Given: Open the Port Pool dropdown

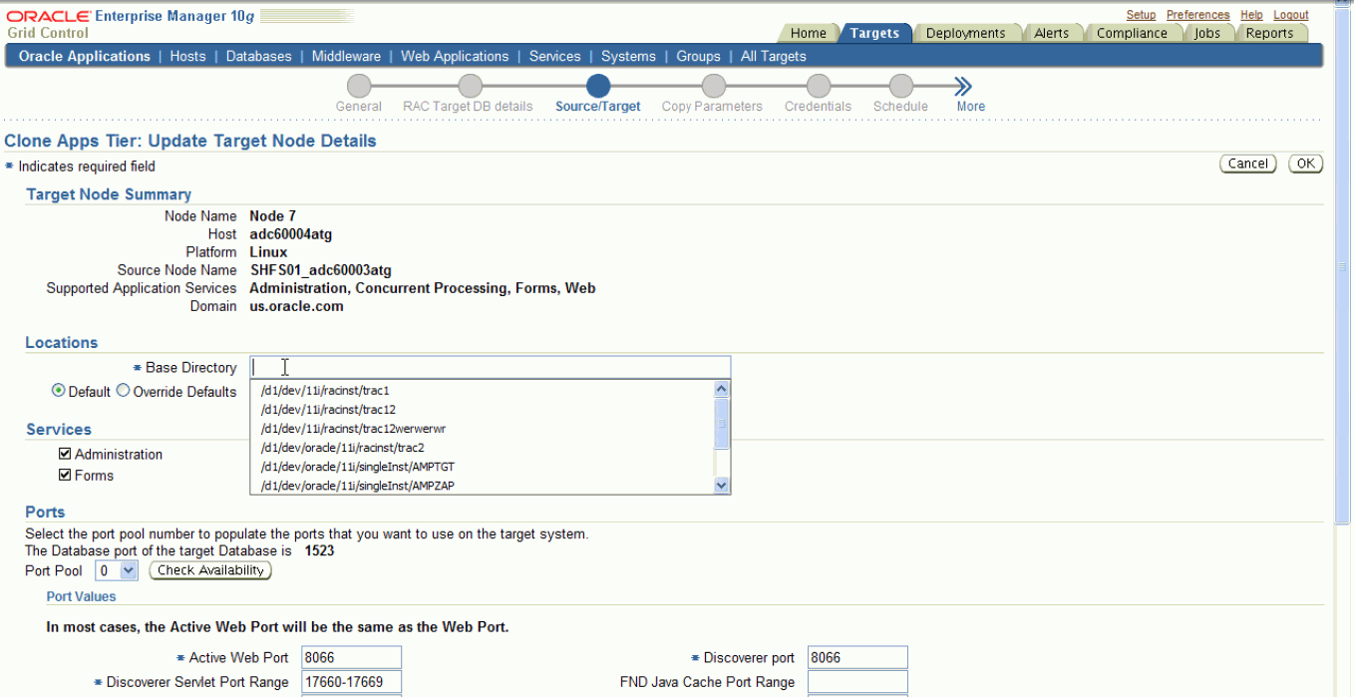Looking at the screenshot, I should (117, 570).
